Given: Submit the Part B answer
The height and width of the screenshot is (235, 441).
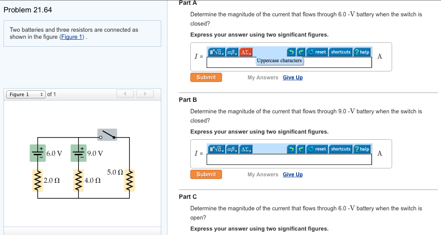Looking at the screenshot, I should click(206, 175).
